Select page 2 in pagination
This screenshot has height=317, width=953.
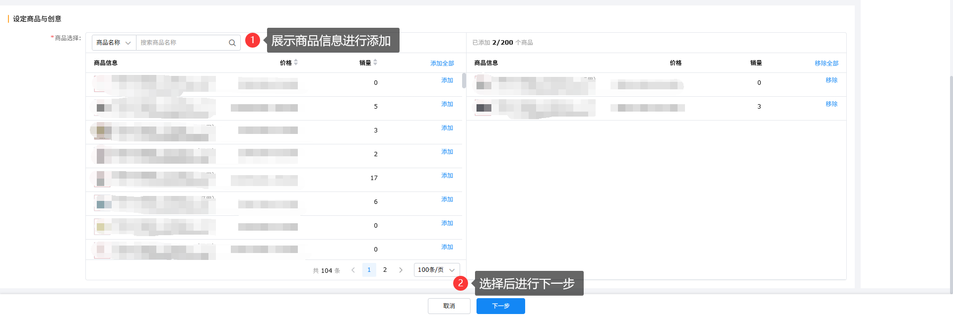click(385, 270)
